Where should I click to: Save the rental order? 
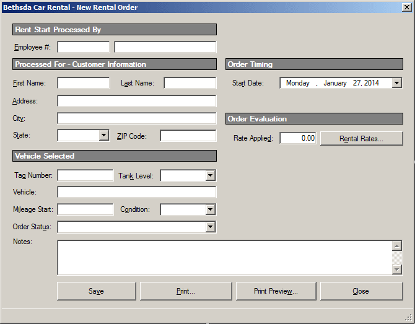[x=97, y=291]
